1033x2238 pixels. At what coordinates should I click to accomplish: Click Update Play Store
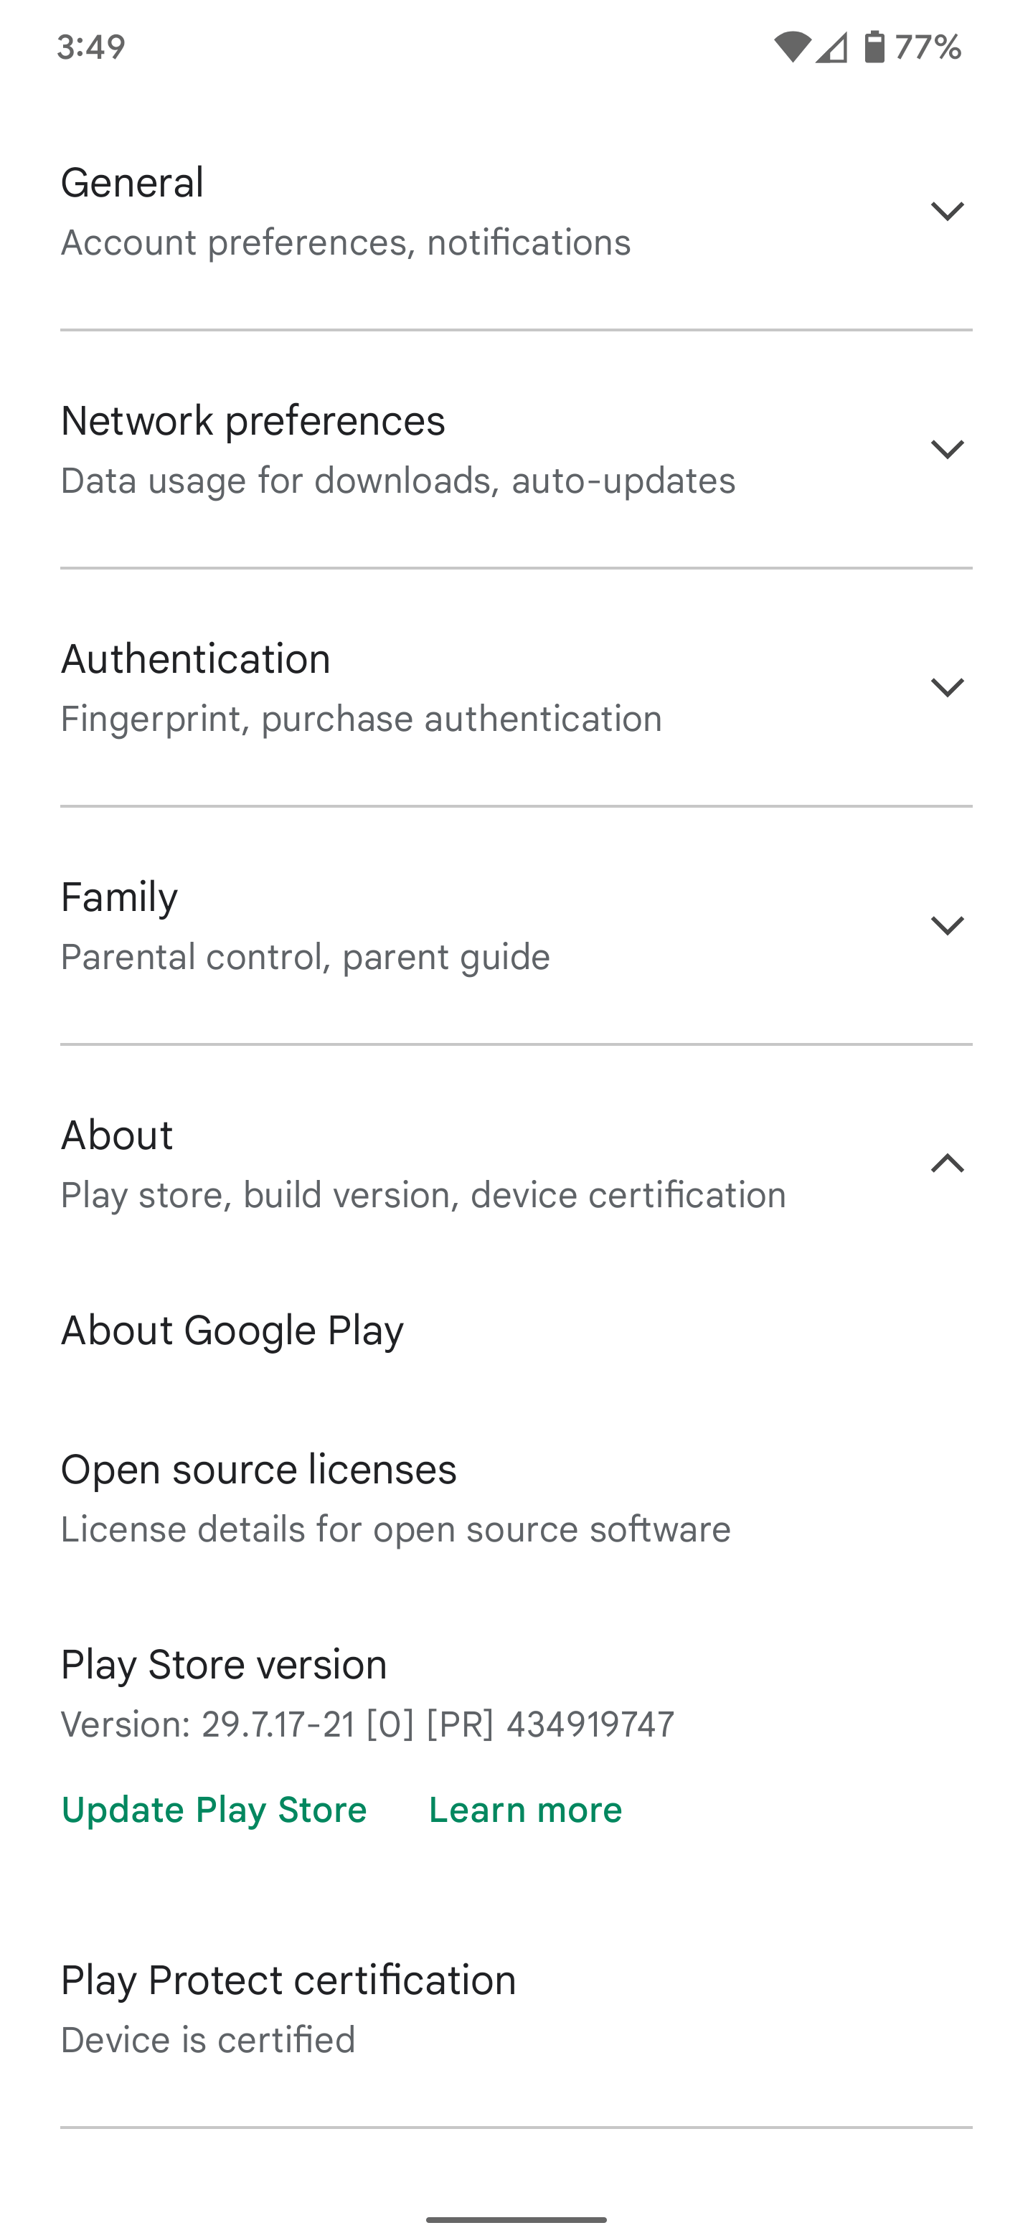pos(214,1810)
